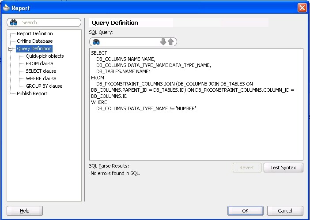Collapse the Query Definition tree node
310x220 pixels.
10,48
